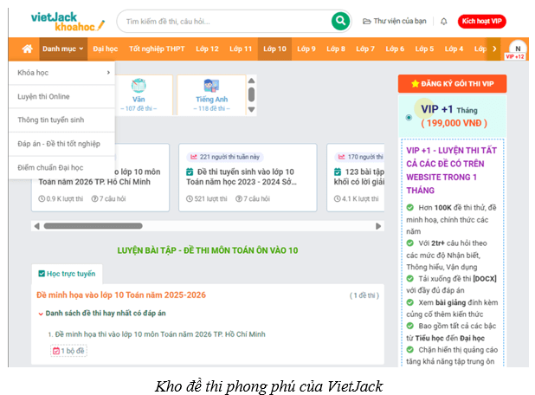535x395 pixels.
Task: Click the green check icon beside Tải xuống đề thi
Action: tap(410, 279)
